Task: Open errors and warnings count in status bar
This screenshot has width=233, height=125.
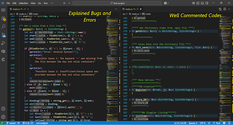Action: pos(28,123)
